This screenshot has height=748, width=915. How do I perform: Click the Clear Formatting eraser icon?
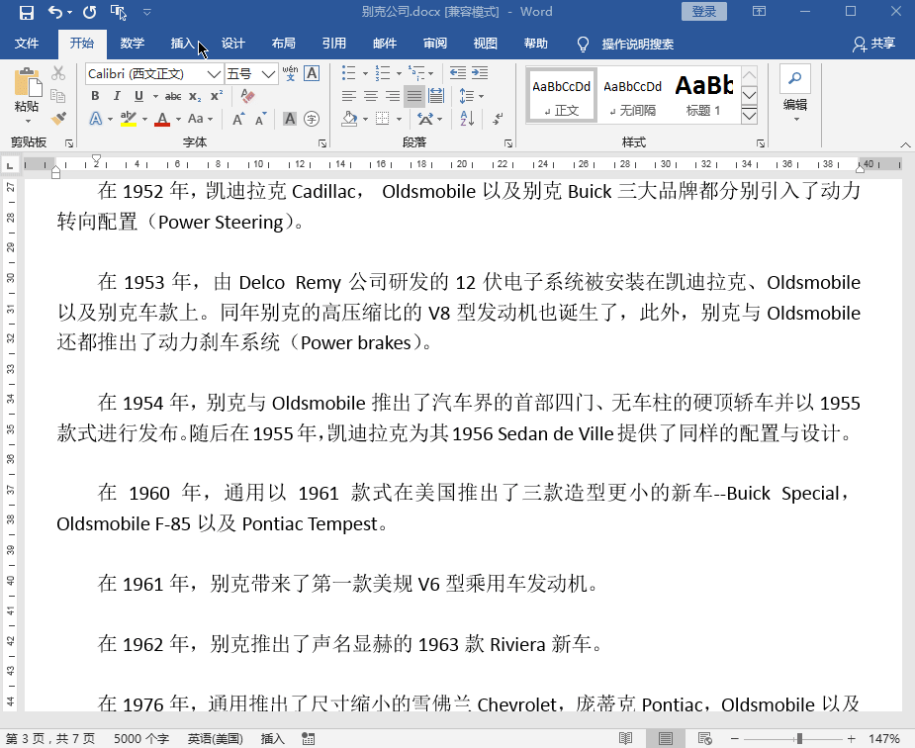[247, 96]
